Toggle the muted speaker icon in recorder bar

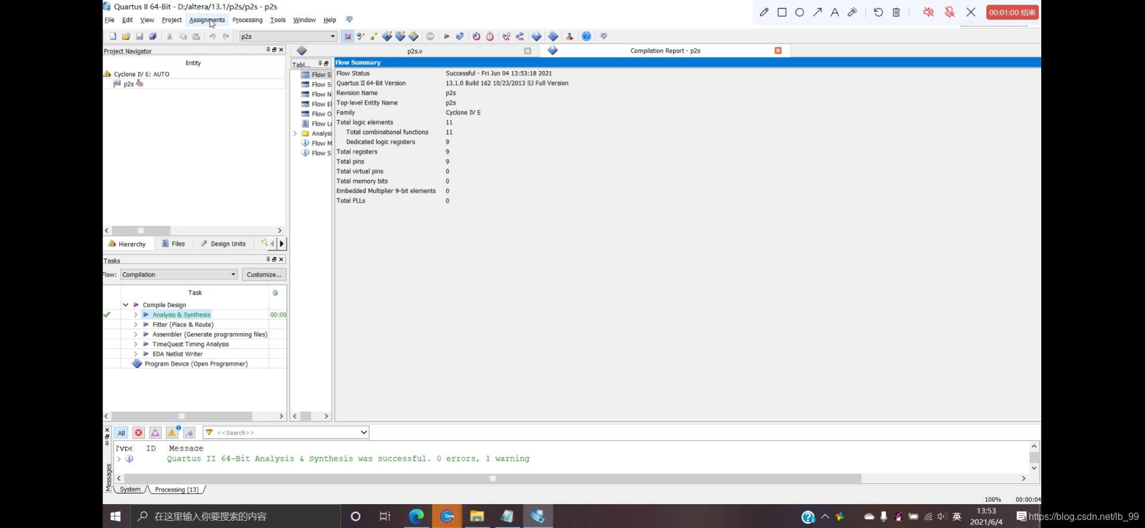click(x=928, y=12)
